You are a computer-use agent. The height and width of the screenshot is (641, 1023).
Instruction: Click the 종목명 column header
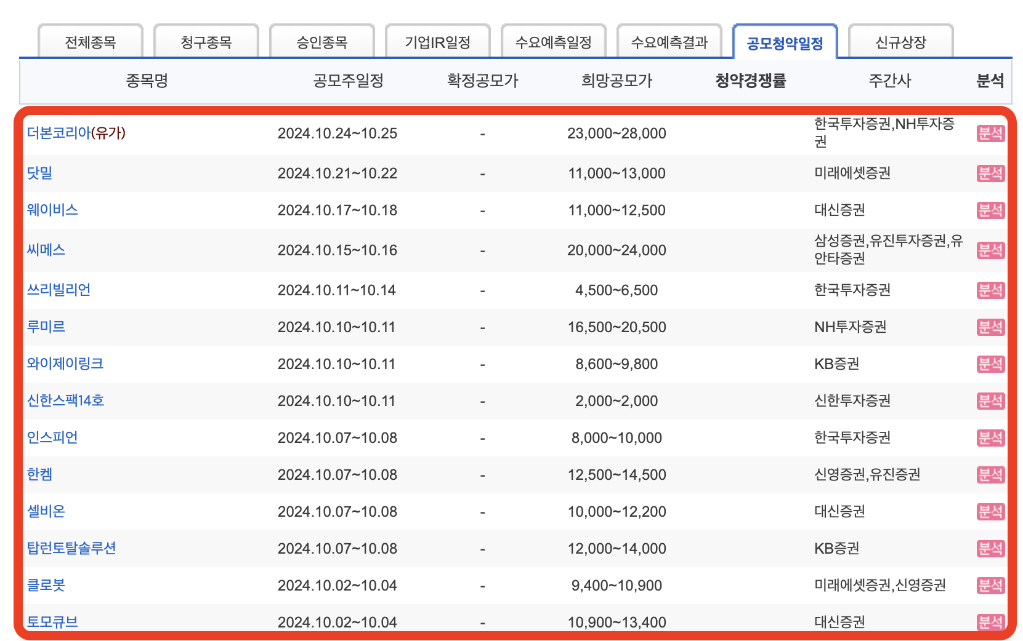147,81
